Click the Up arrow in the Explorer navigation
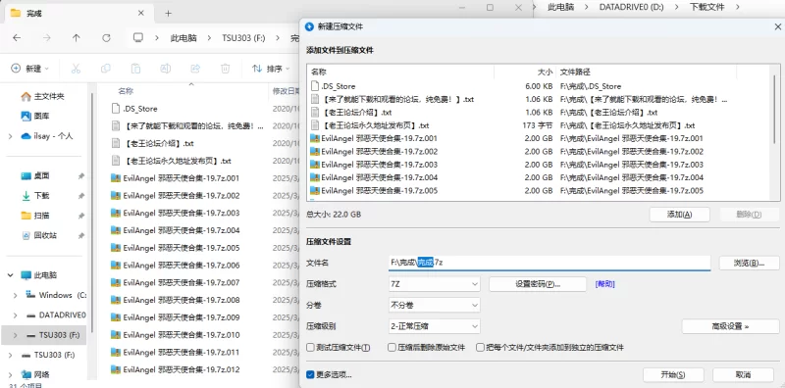 point(77,38)
